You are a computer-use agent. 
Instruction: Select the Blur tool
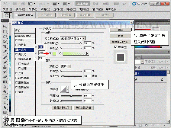pyautogui.click(x=5, y=87)
